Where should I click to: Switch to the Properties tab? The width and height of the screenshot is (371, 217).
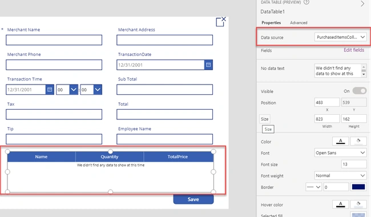[x=271, y=23]
